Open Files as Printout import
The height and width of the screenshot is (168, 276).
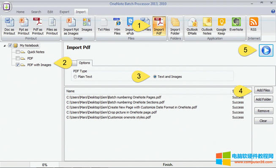coord(52,26)
